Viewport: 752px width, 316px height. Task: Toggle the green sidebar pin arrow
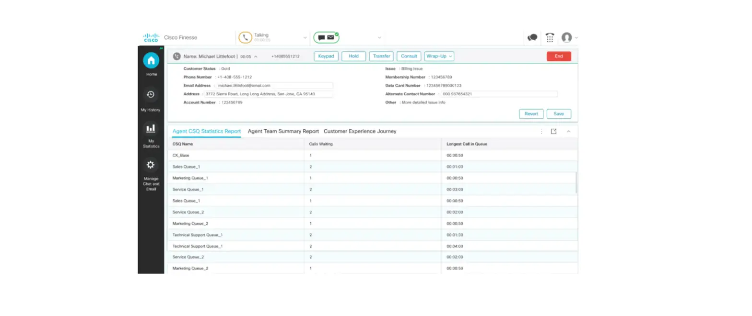tap(162, 48)
